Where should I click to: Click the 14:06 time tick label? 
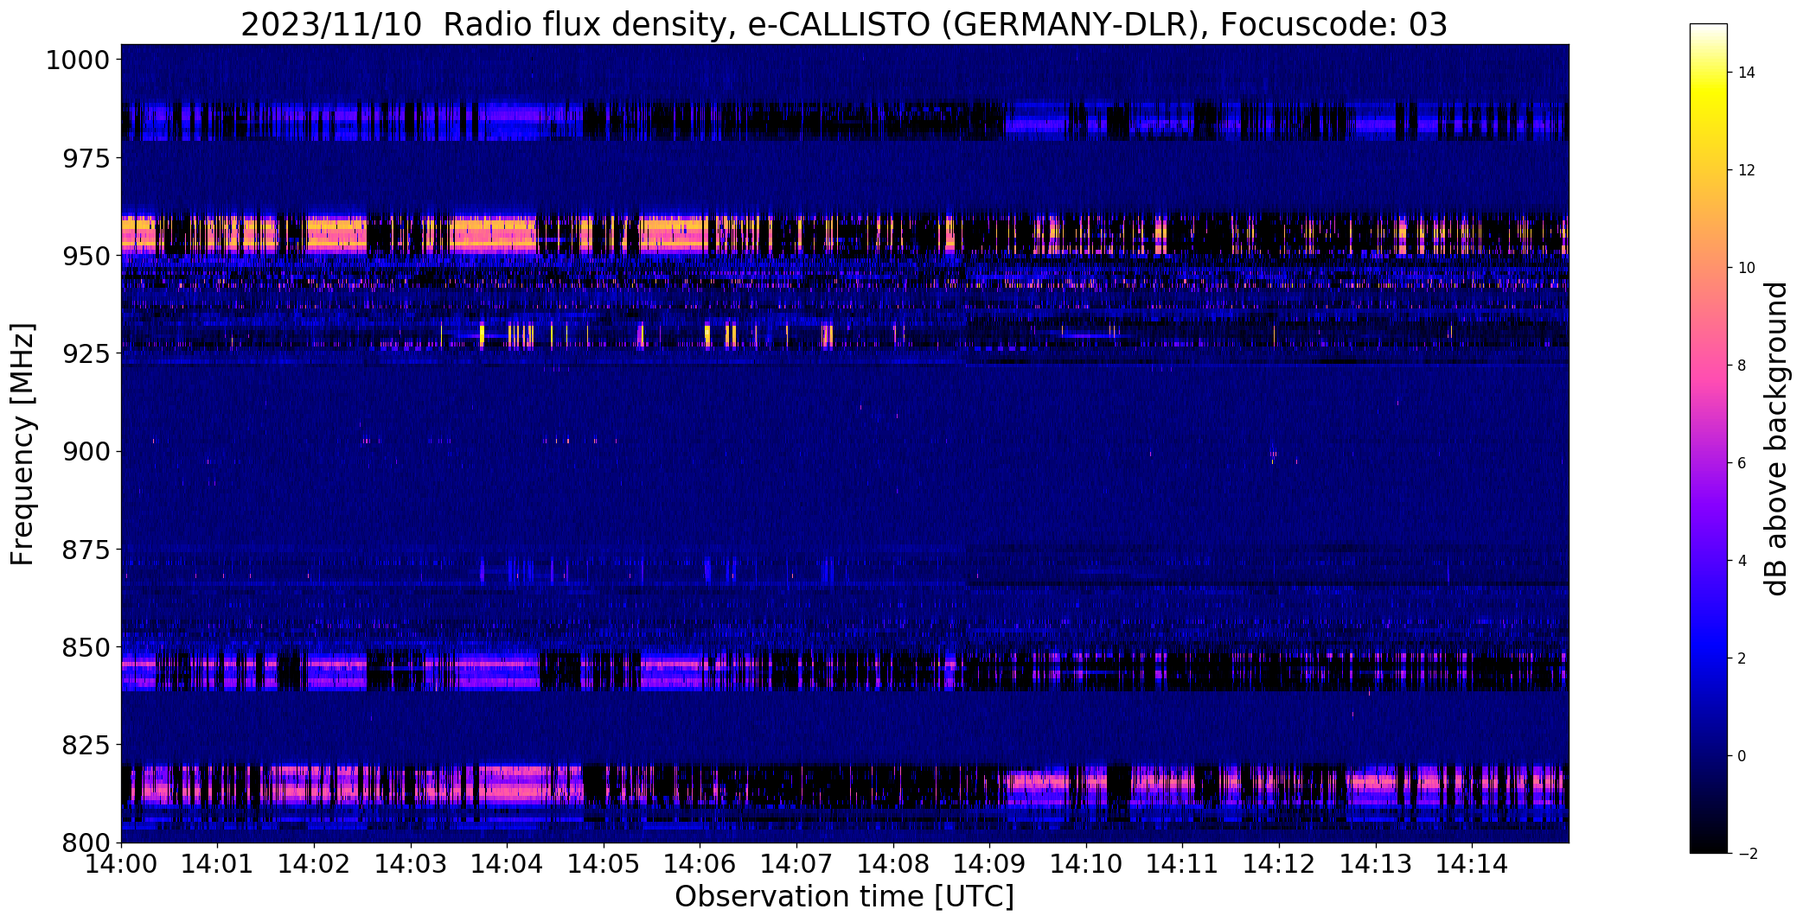click(700, 864)
